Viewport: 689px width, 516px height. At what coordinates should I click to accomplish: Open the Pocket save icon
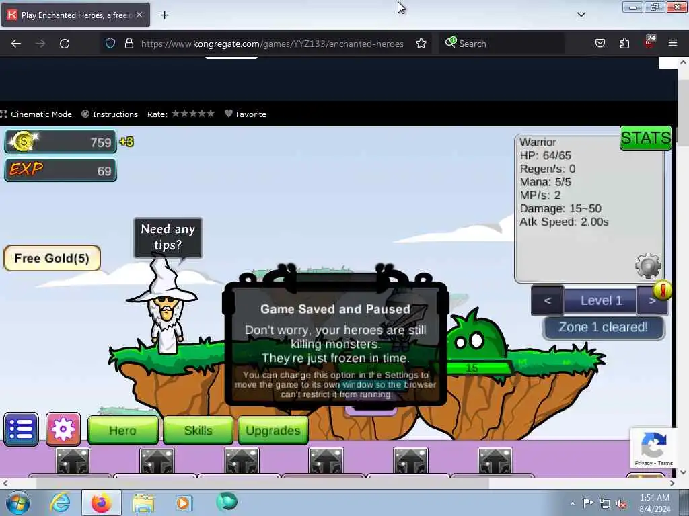(x=600, y=44)
